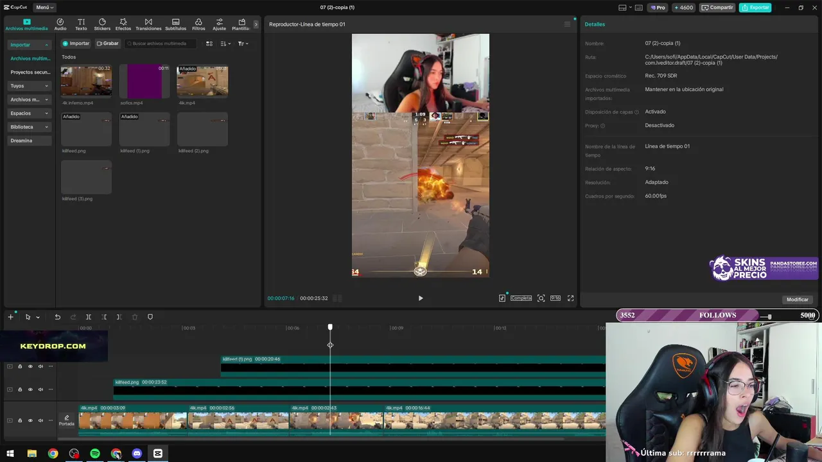Click the keyboard shortcuts icon

(638, 8)
